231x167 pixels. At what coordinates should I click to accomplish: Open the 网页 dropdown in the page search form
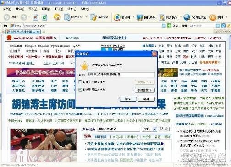tap(154, 129)
